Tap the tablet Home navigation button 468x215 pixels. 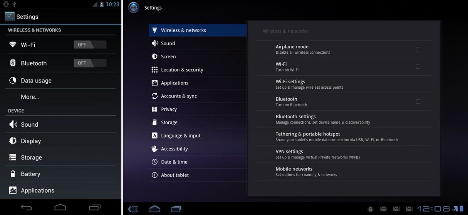(154, 209)
